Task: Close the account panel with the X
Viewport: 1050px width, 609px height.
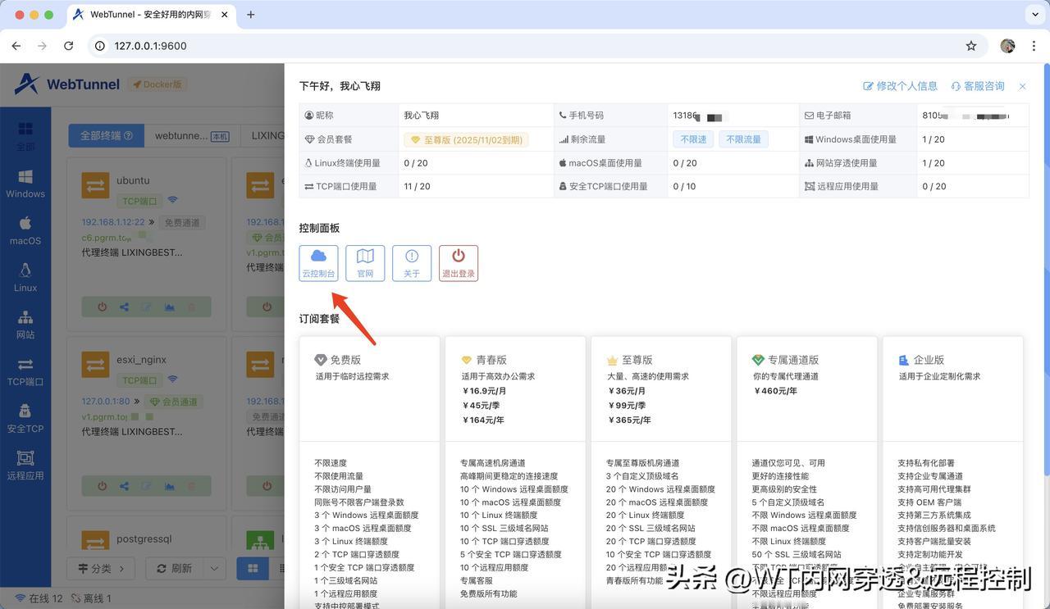Action: 1022,86
